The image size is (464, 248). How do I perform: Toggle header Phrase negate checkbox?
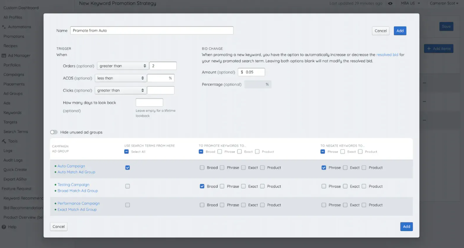tap(322, 152)
